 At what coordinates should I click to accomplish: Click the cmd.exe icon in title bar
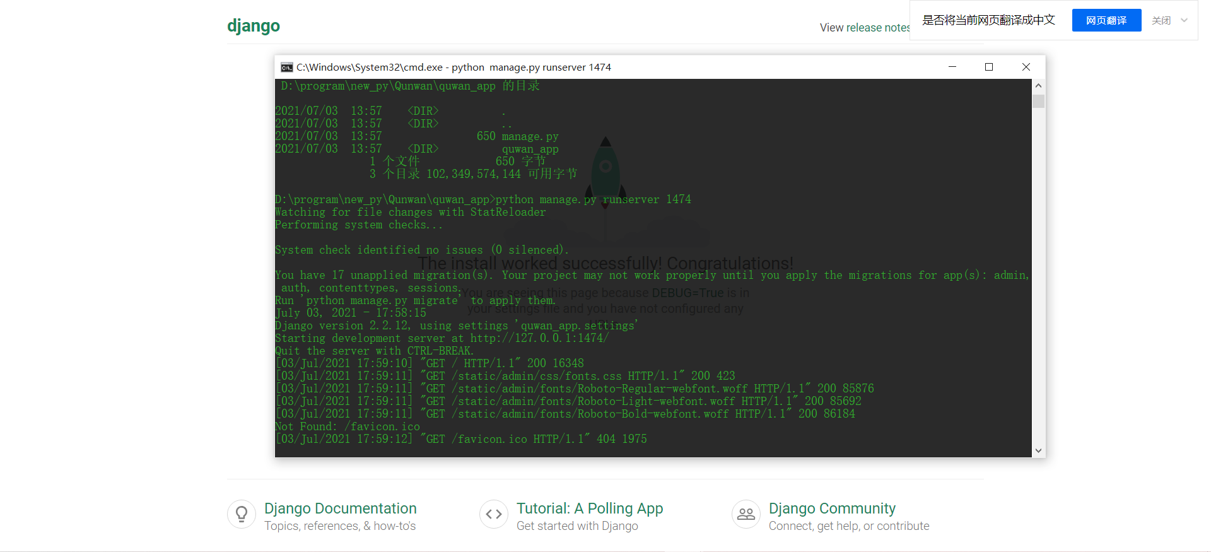pyautogui.click(x=287, y=68)
